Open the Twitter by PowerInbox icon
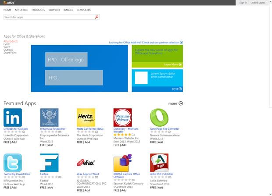This screenshot has width=272, height=196. click(13, 163)
